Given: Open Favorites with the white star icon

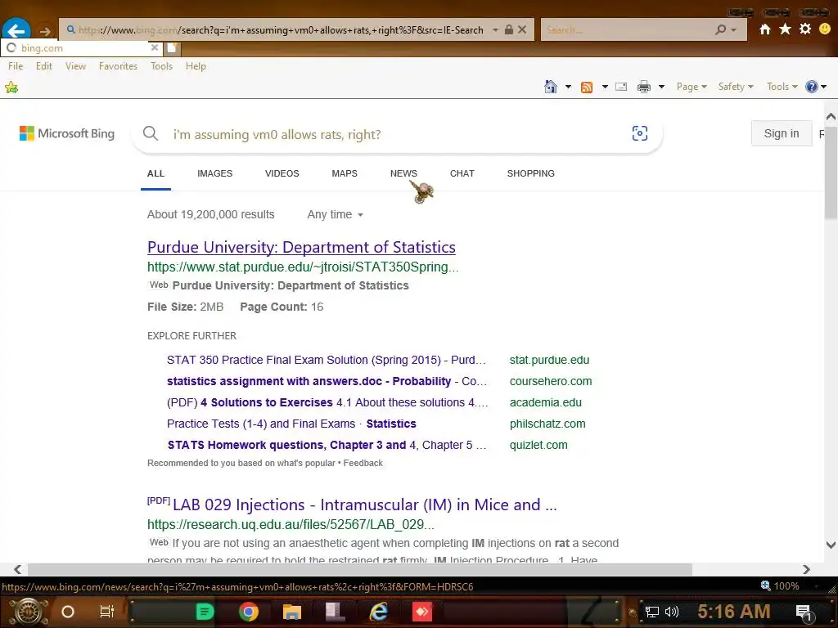Looking at the screenshot, I should (x=785, y=29).
